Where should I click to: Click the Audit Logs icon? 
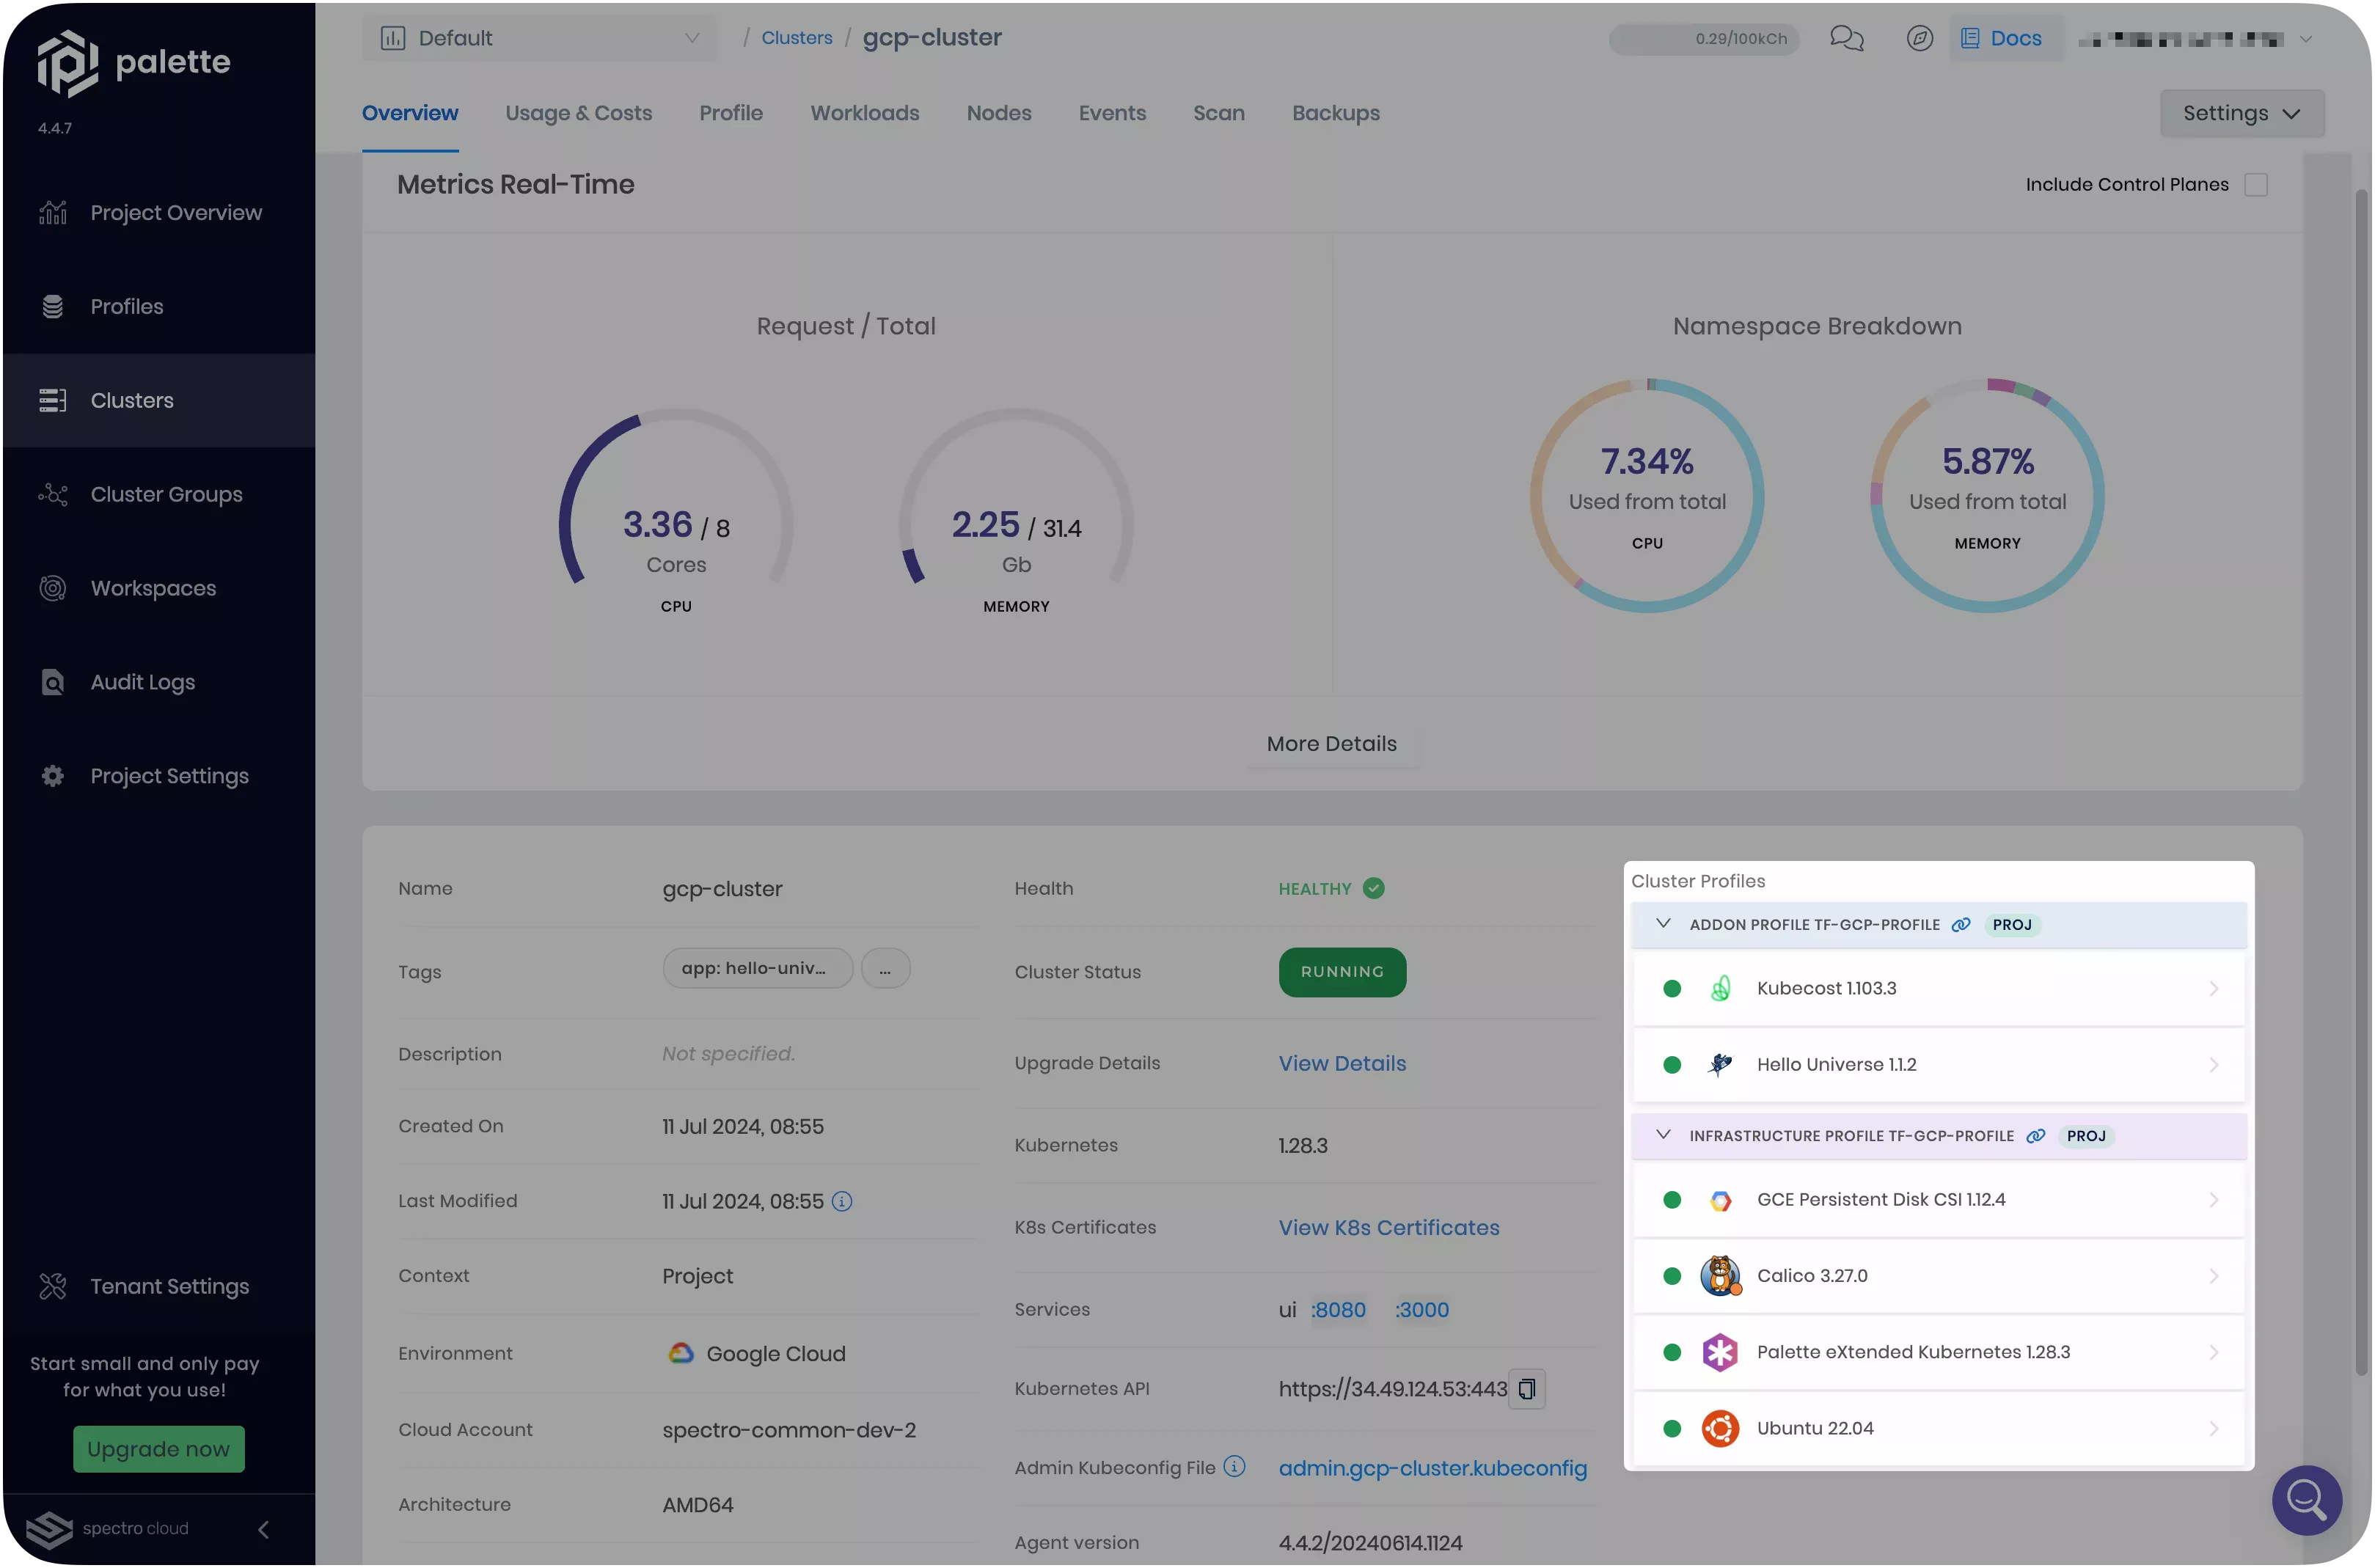coord(53,683)
